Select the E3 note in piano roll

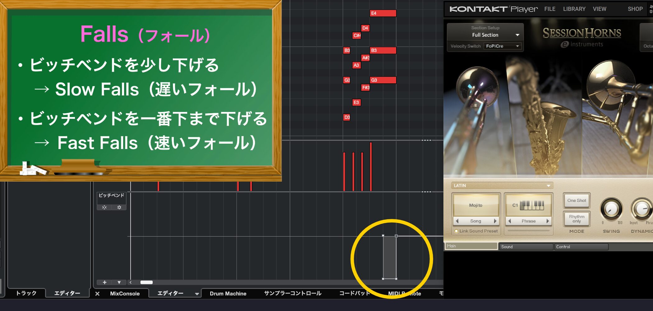coord(357,102)
